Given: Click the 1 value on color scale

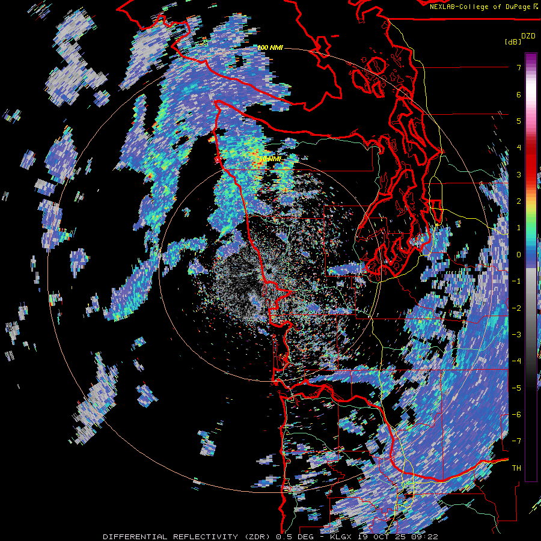Looking at the screenshot, I should click(x=519, y=227).
